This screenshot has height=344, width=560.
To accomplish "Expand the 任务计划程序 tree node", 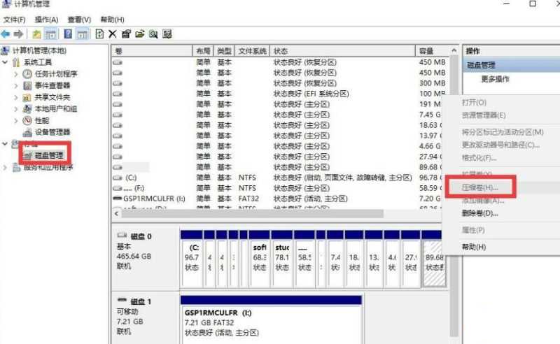I will tap(17, 74).
